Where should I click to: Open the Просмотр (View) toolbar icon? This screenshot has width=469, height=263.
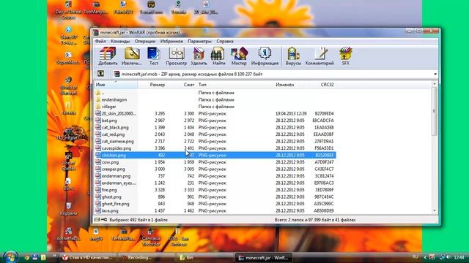click(176, 56)
